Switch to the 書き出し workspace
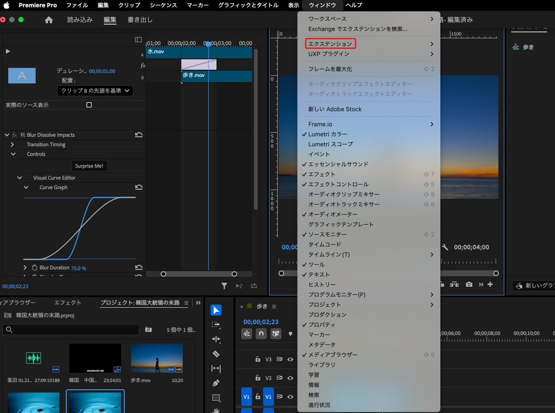This screenshot has width=555, height=413. click(x=140, y=20)
